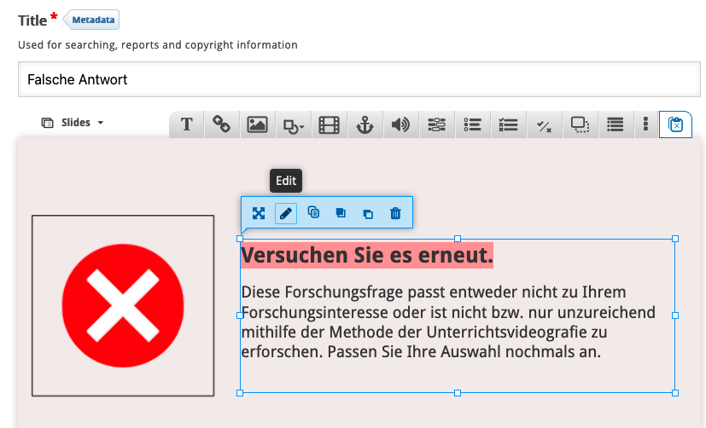Open the Shapes tool dropdown
This screenshot has width=706, height=428.
(x=293, y=124)
